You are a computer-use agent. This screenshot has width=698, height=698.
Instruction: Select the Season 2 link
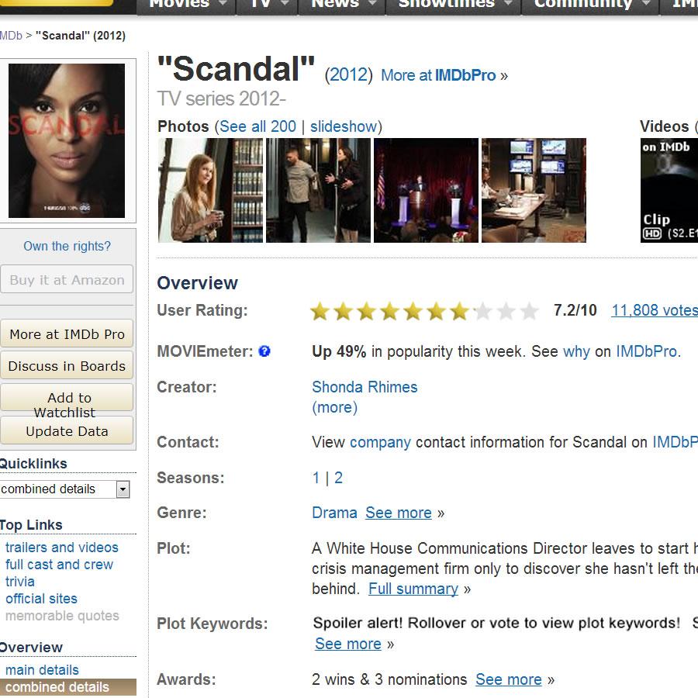click(x=338, y=478)
